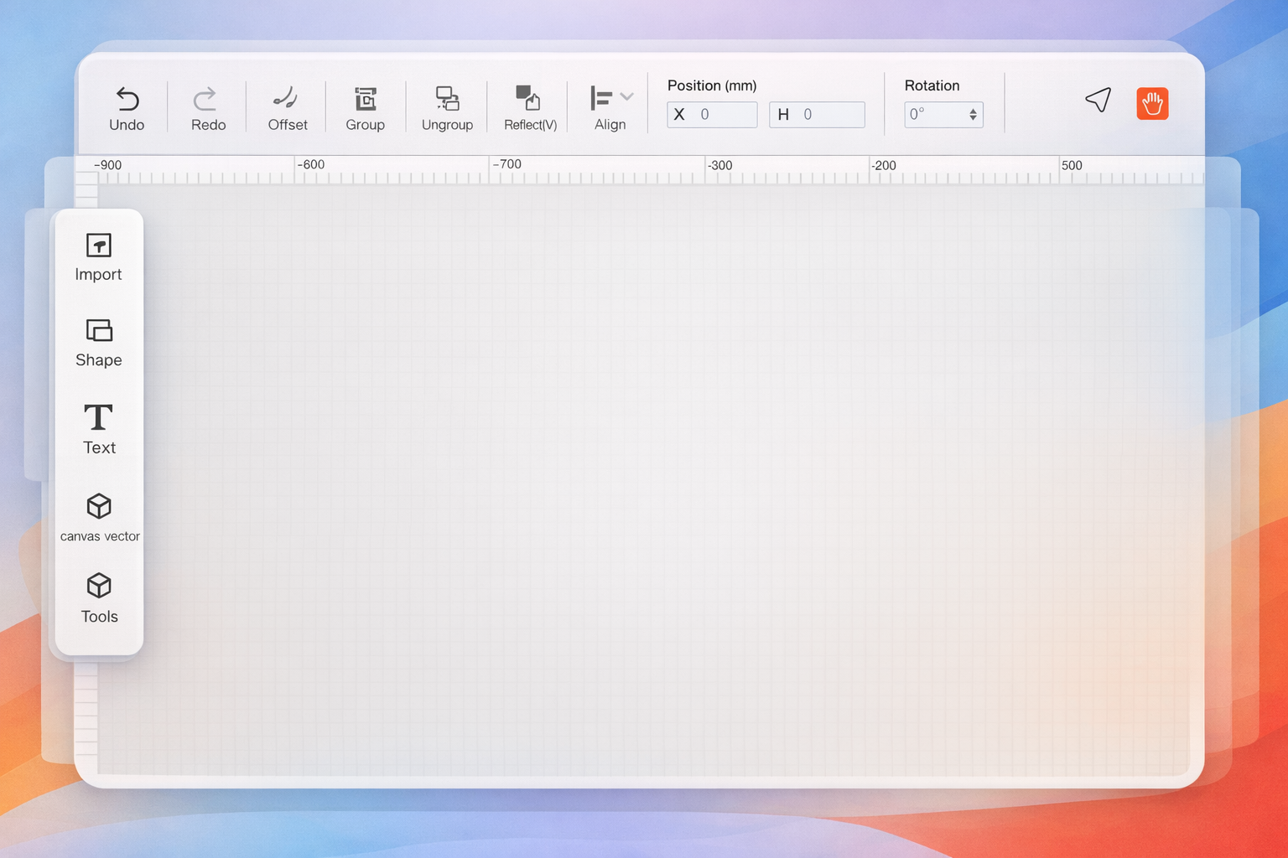Open the Shape tool

pos(99,331)
